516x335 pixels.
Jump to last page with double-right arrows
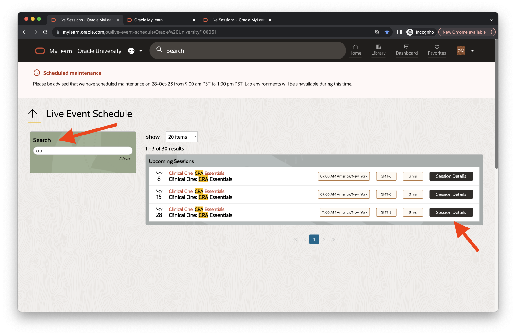coord(333,239)
